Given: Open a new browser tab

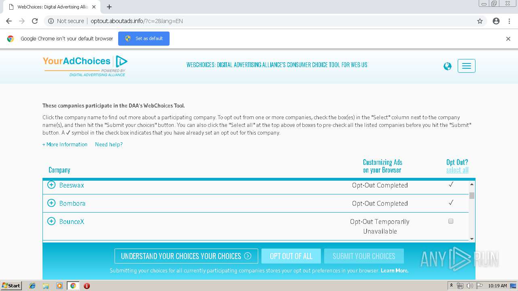Looking at the screenshot, I should click(x=109, y=7).
